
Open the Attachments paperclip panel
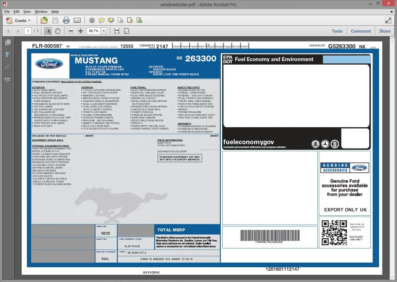[x=8, y=67]
